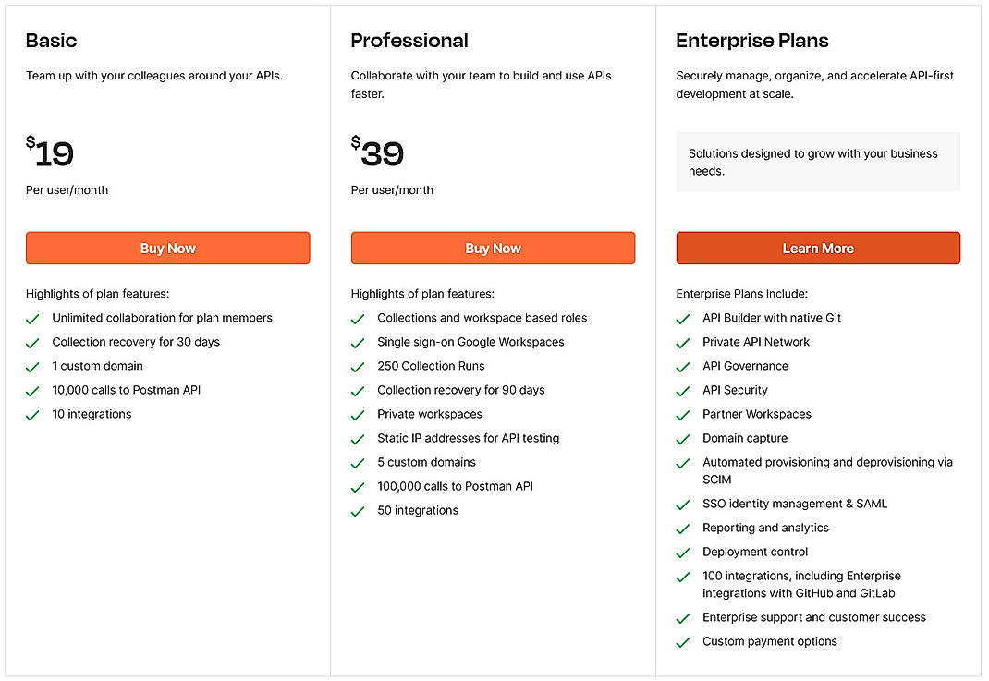Viewport: 989px width, 681px height.
Task: Click the checkmark beside Private API Network
Action: pyautogui.click(x=683, y=342)
